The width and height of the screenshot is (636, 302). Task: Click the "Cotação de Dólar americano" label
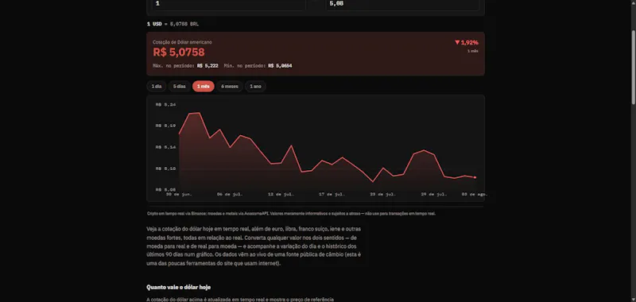pos(182,42)
